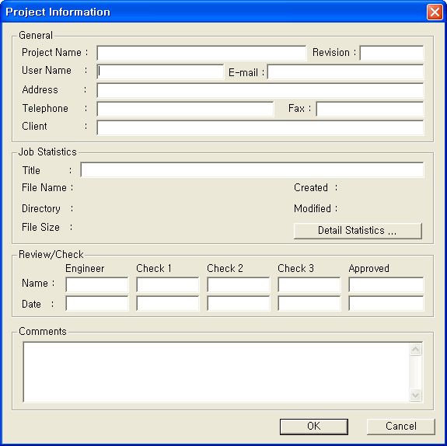Select the Client text field
The height and width of the screenshot is (446, 447).
[x=260, y=127]
